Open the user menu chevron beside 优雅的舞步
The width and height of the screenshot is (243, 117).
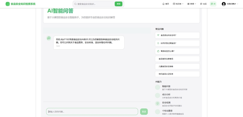tap(238, 4)
